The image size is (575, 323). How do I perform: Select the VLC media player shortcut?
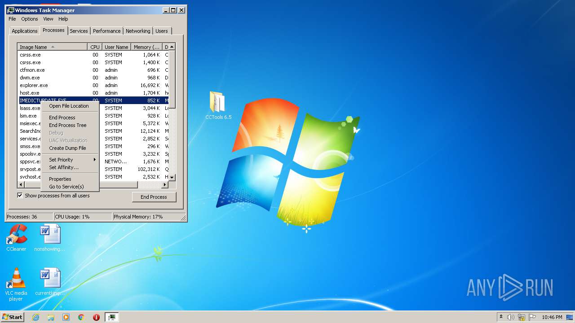[x=16, y=284]
